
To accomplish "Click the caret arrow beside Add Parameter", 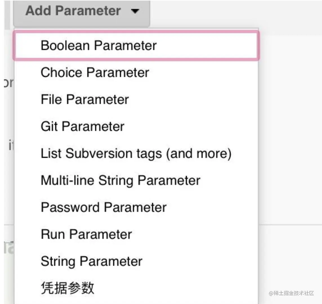I will point(135,11).
